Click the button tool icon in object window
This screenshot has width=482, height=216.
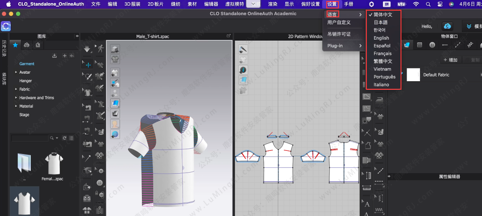coord(432,45)
